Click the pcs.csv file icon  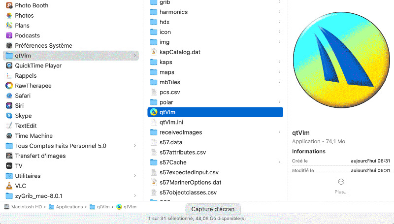[x=154, y=92]
